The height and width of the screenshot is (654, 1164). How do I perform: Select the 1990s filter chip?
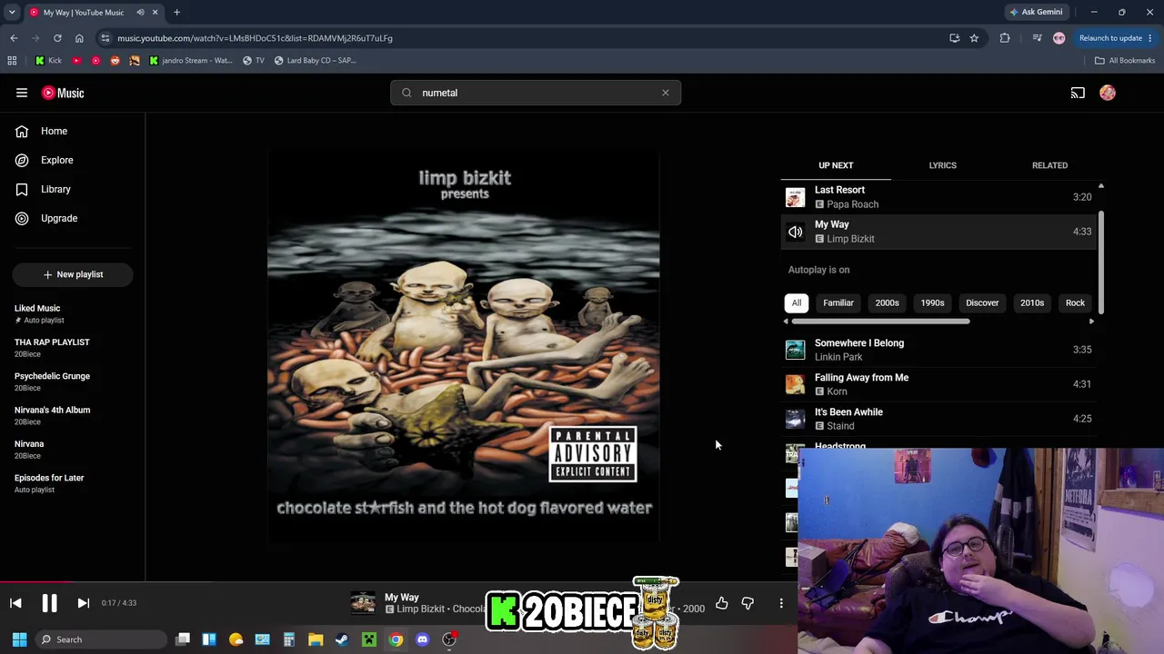point(932,302)
